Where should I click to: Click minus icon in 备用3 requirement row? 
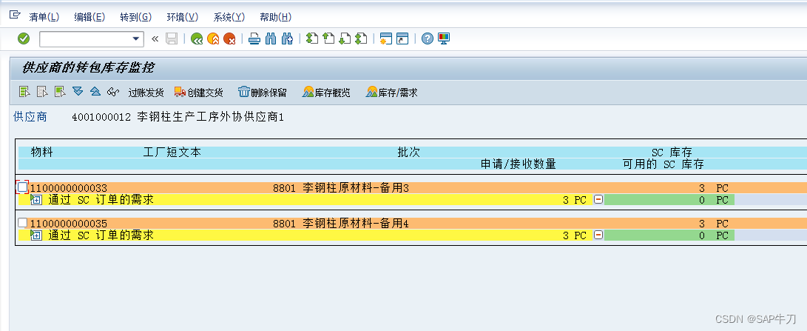click(598, 199)
